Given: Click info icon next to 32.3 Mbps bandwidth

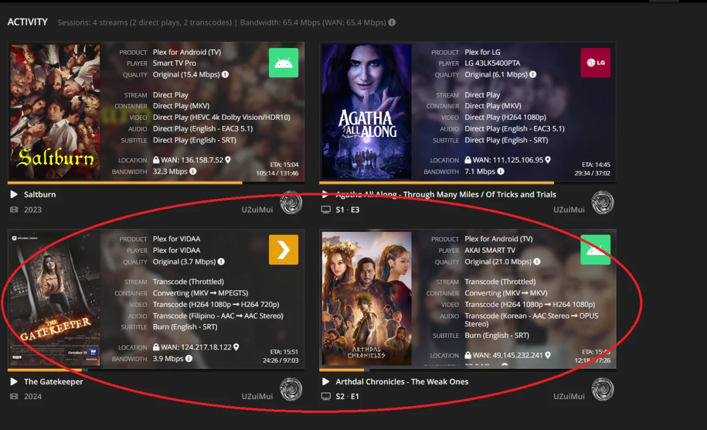Looking at the screenshot, I should [x=193, y=172].
